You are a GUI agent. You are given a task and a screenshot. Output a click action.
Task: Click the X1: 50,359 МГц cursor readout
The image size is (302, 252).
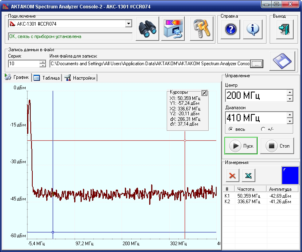[x=185, y=98]
